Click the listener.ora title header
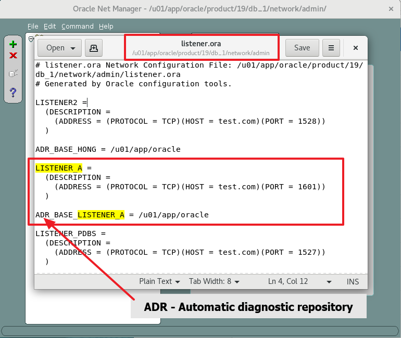This screenshot has height=338, width=401. tap(201, 44)
